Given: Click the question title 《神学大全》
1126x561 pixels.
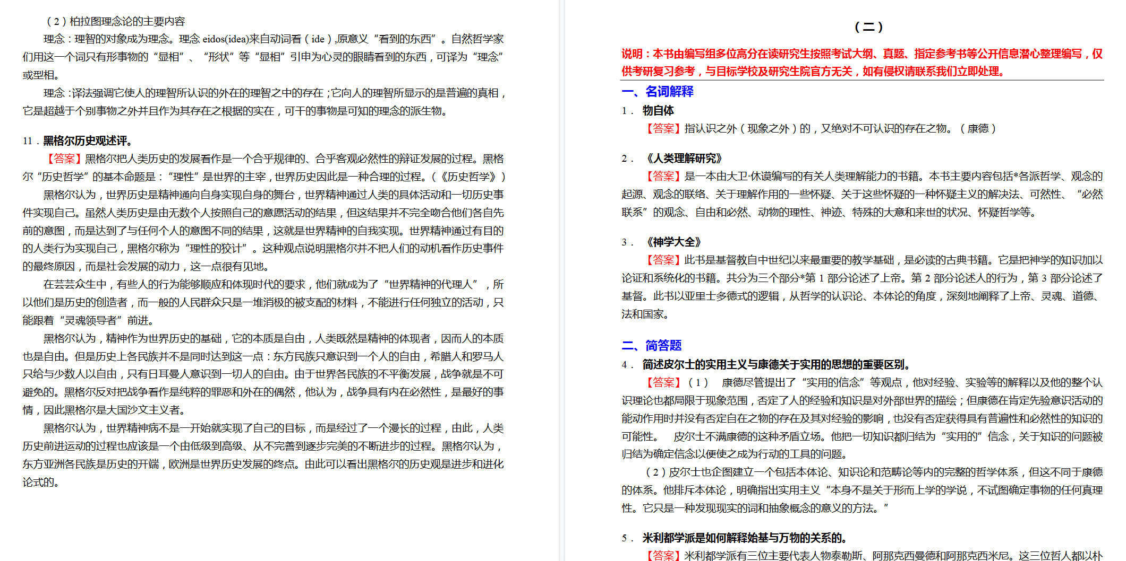Looking at the screenshot, I should 674,242.
